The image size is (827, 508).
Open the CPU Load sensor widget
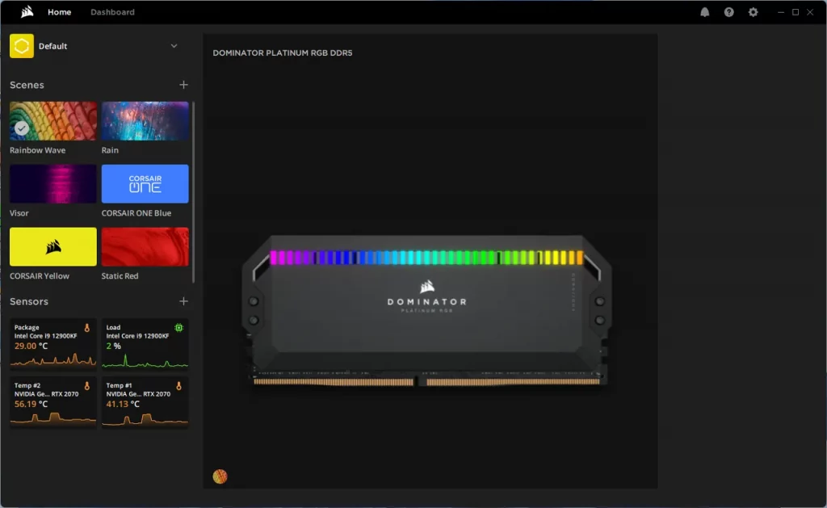point(145,344)
